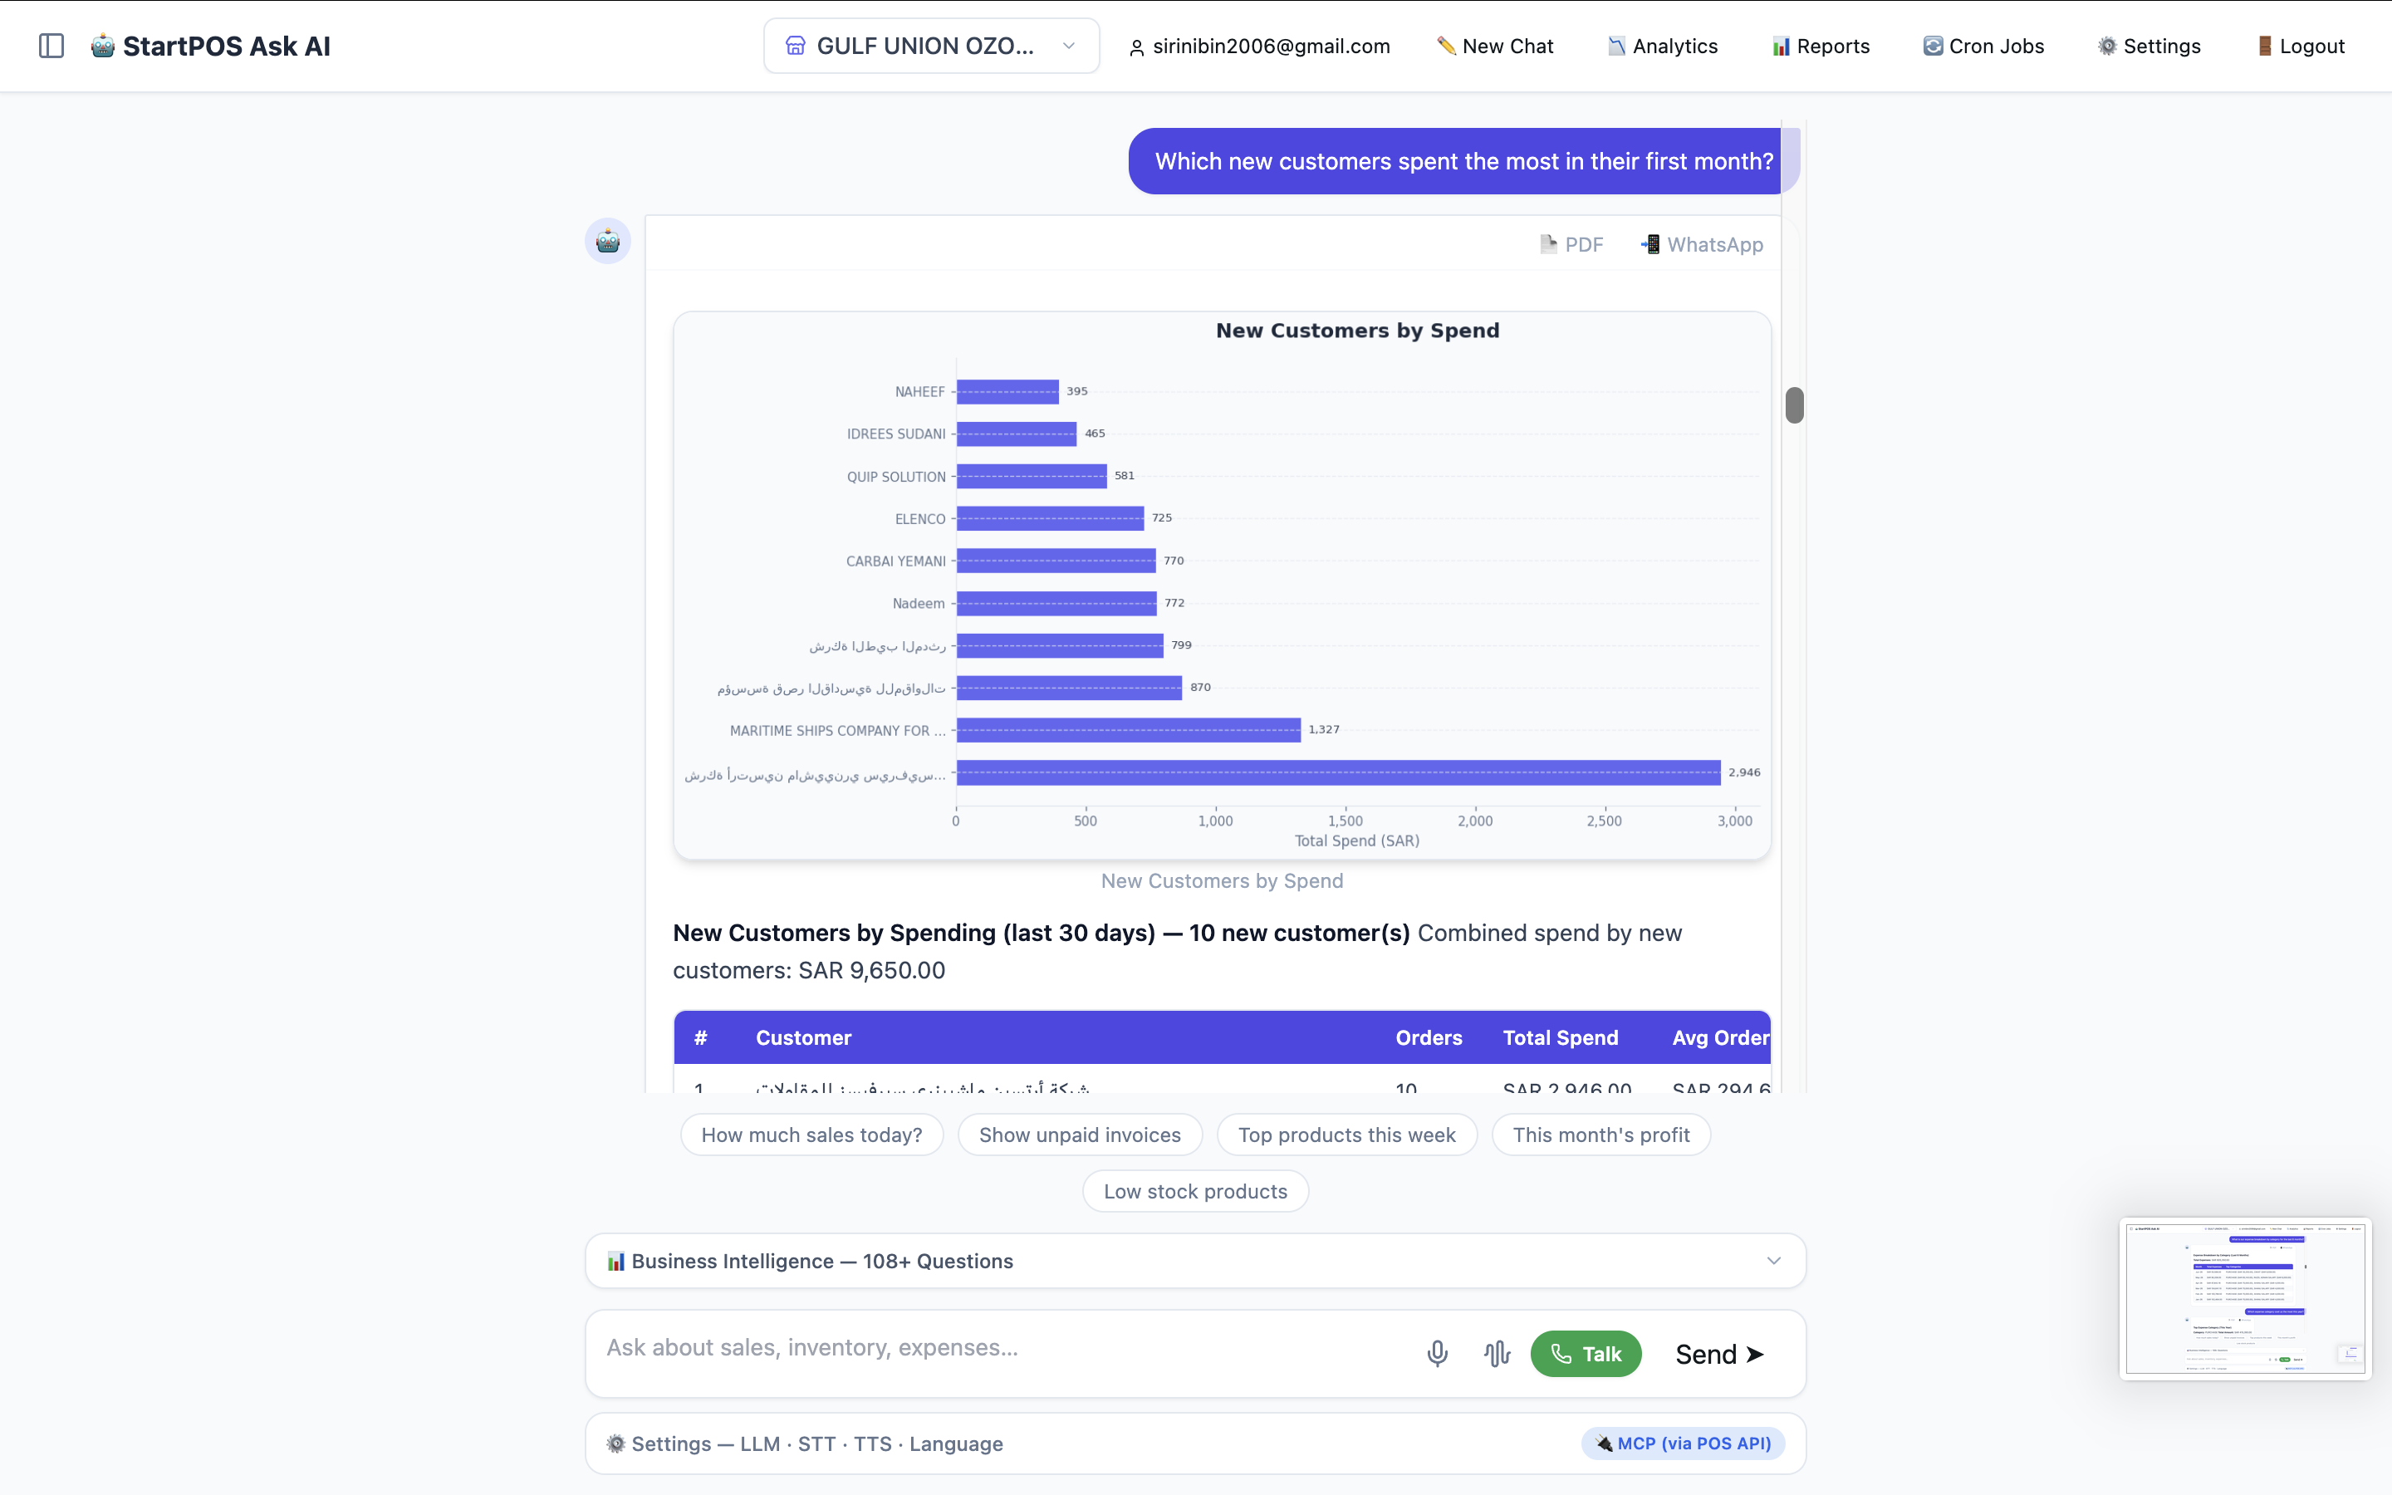Click the gear icon in bottom settings bar
Viewport: 2392px width, 1495px height.
click(615, 1444)
